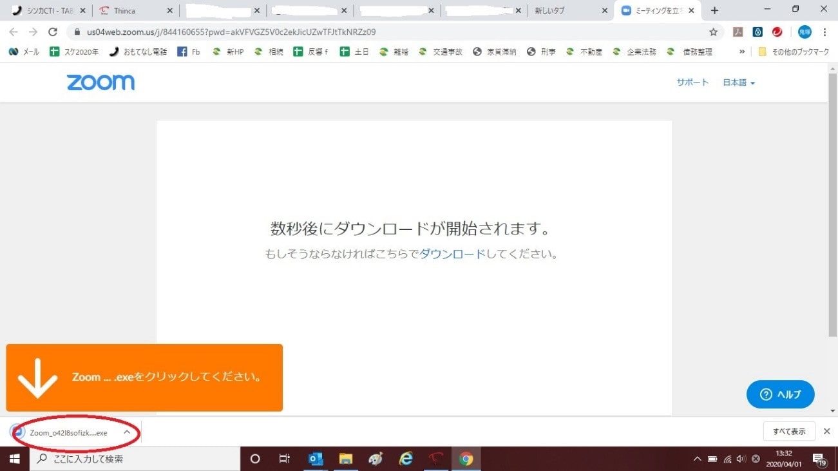Launch Outlook from taskbar
The image size is (838, 471).
pyautogui.click(x=316, y=459)
